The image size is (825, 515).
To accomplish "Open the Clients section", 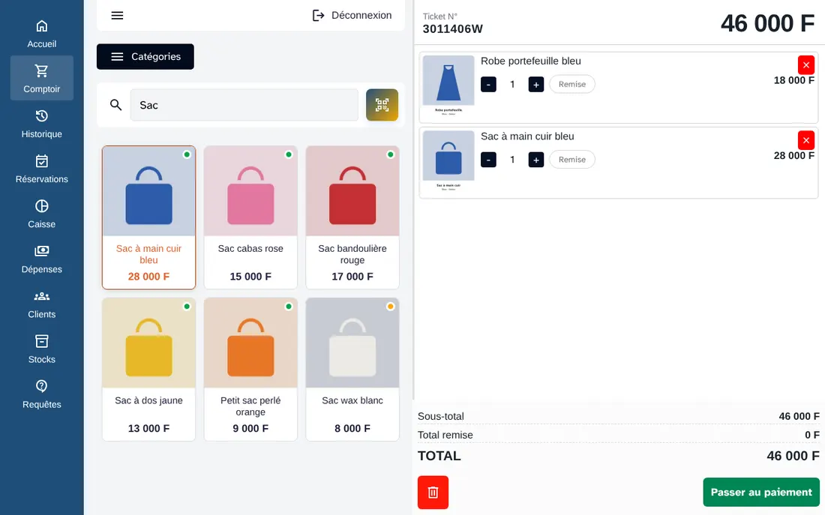I will 41,304.
